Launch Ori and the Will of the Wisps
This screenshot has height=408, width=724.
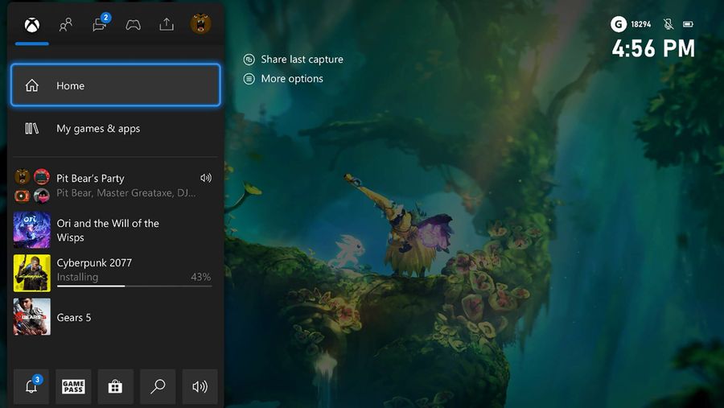114,230
